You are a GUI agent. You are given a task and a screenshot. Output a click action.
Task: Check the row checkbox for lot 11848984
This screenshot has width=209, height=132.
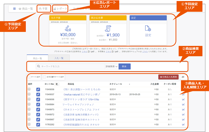(29, 104)
